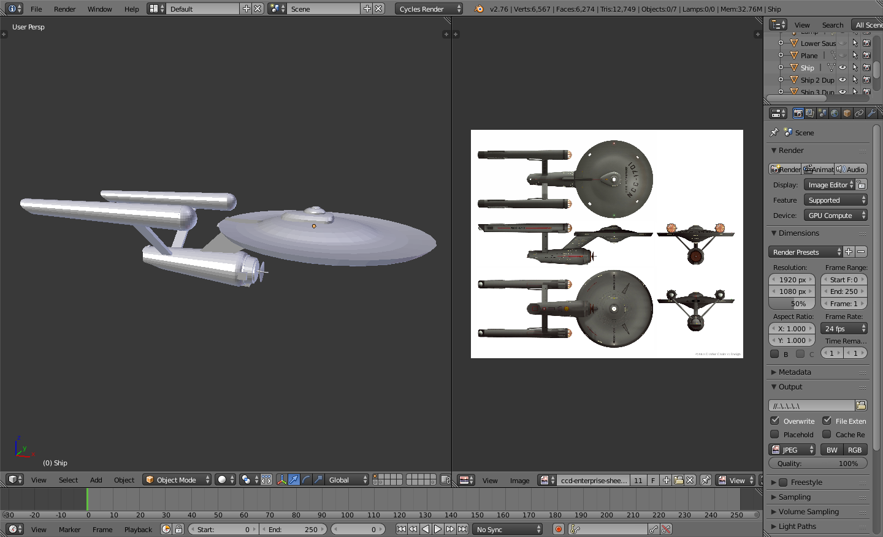Open the Device GPU Compute dropdown
The height and width of the screenshot is (537, 883).
pos(836,215)
